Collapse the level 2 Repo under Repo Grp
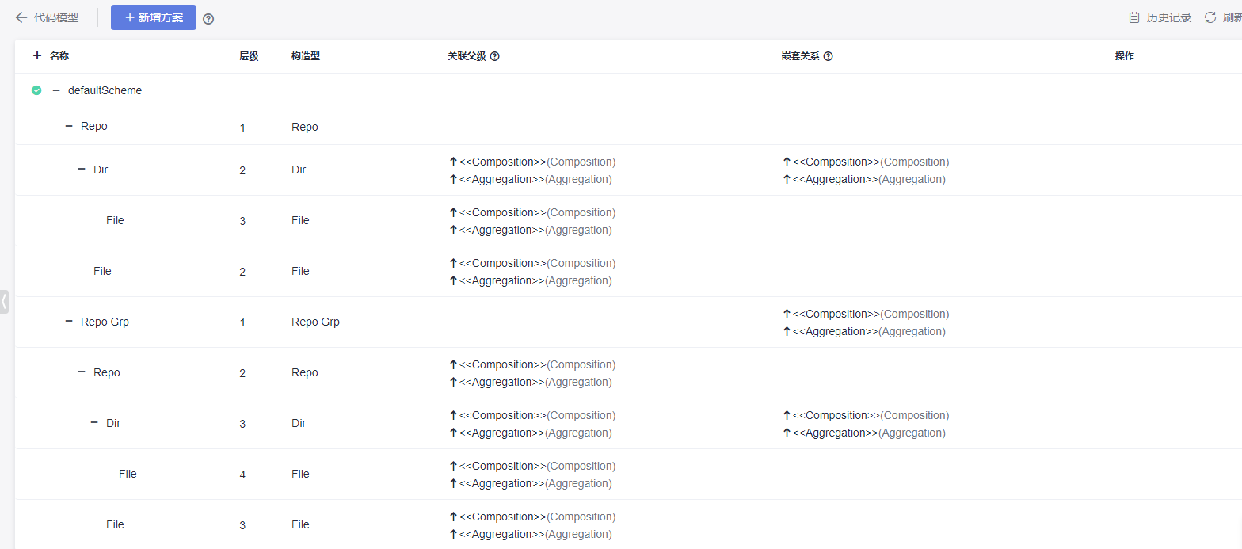1242x549 pixels. pos(82,372)
